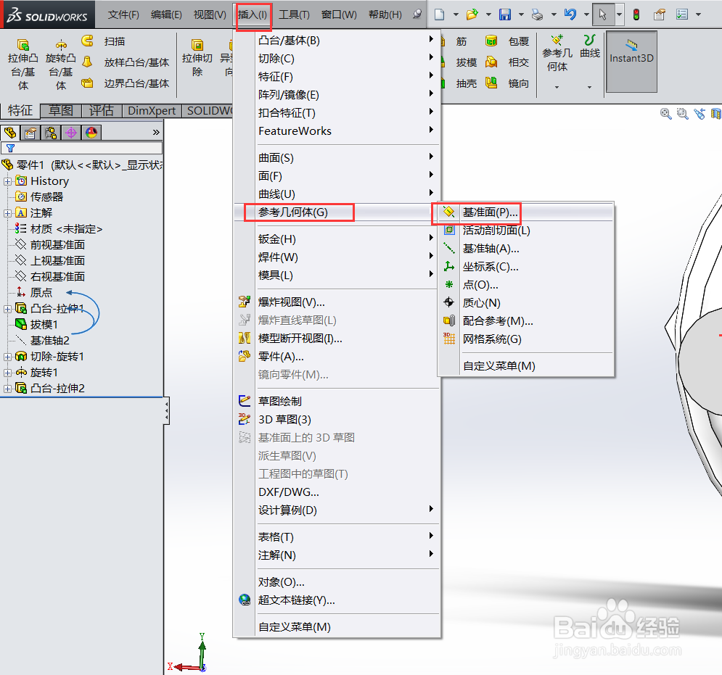
Task: Expand the 切除-旋转1 feature node
Action: click(7, 357)
